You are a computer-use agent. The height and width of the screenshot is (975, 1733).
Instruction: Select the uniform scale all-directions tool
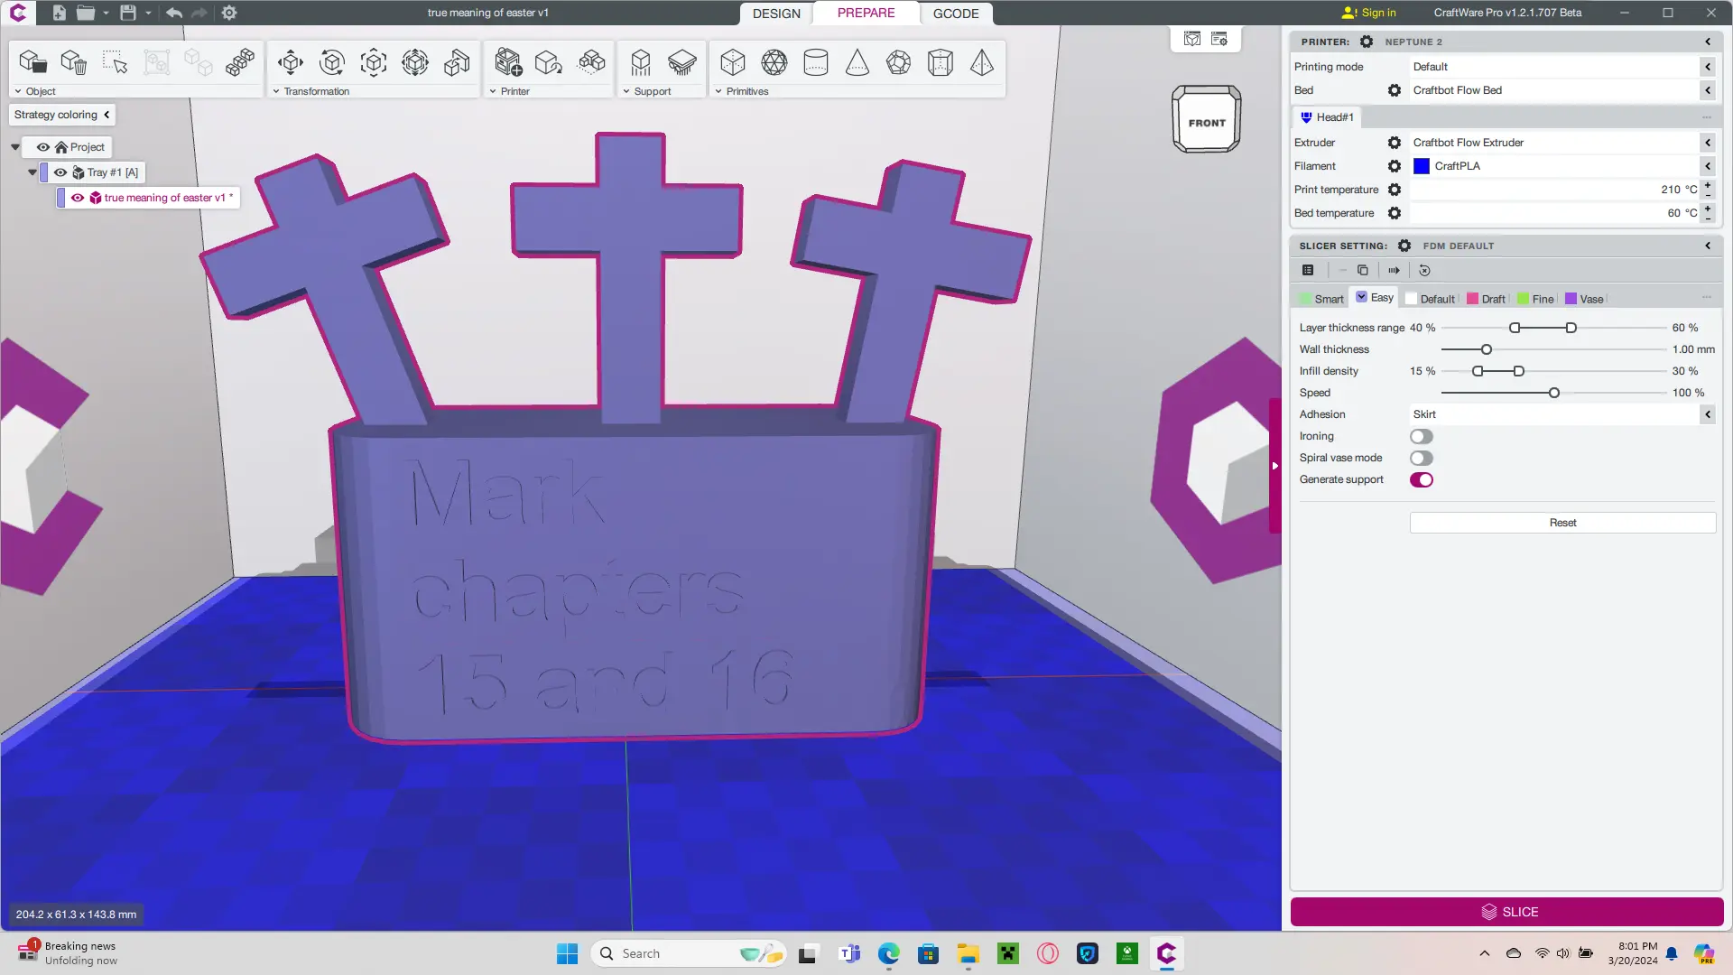click(x=415, y=62)
